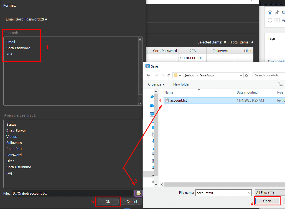The height and width of the screenshot is (209, 285).
Task: Click the browse file folder icon
Action: click(x=138, y=193)
